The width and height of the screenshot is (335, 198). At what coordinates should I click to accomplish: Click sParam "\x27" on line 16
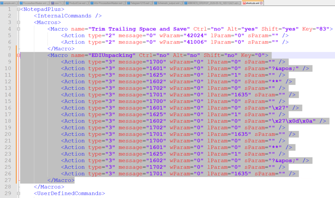(x=279, y=108)
